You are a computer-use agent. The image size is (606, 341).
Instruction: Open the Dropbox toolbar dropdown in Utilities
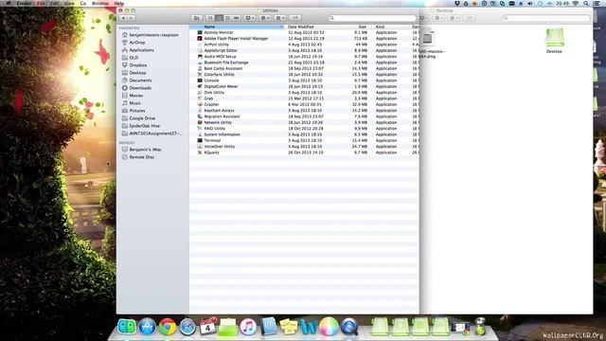click(x=250, y=18)
